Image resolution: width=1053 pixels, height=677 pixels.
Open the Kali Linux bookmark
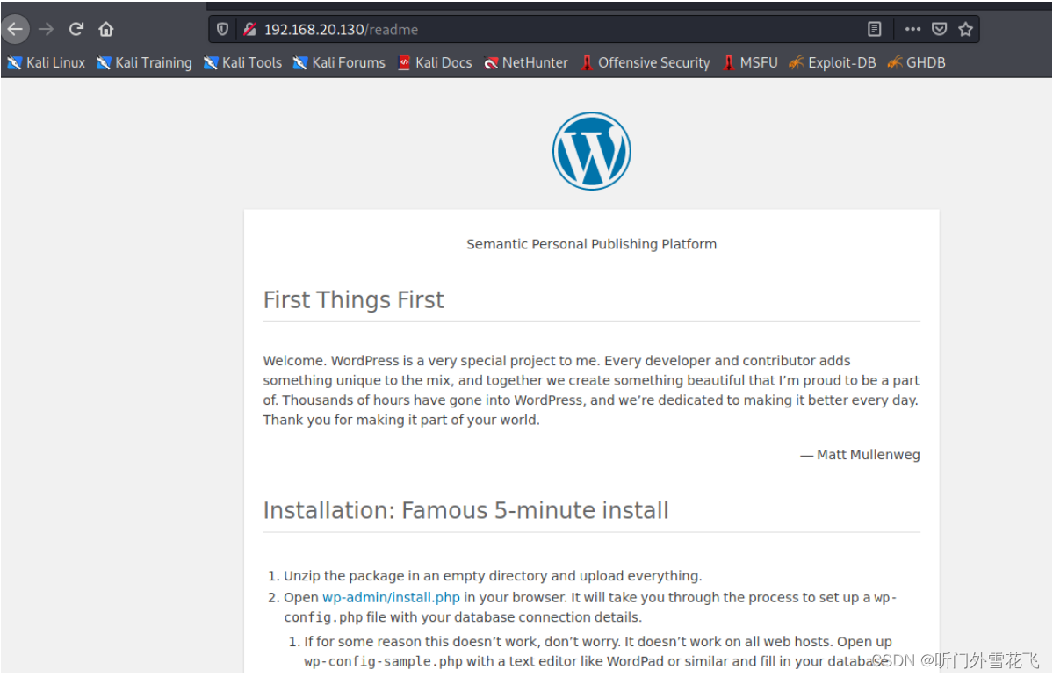(x=47, y=62)
